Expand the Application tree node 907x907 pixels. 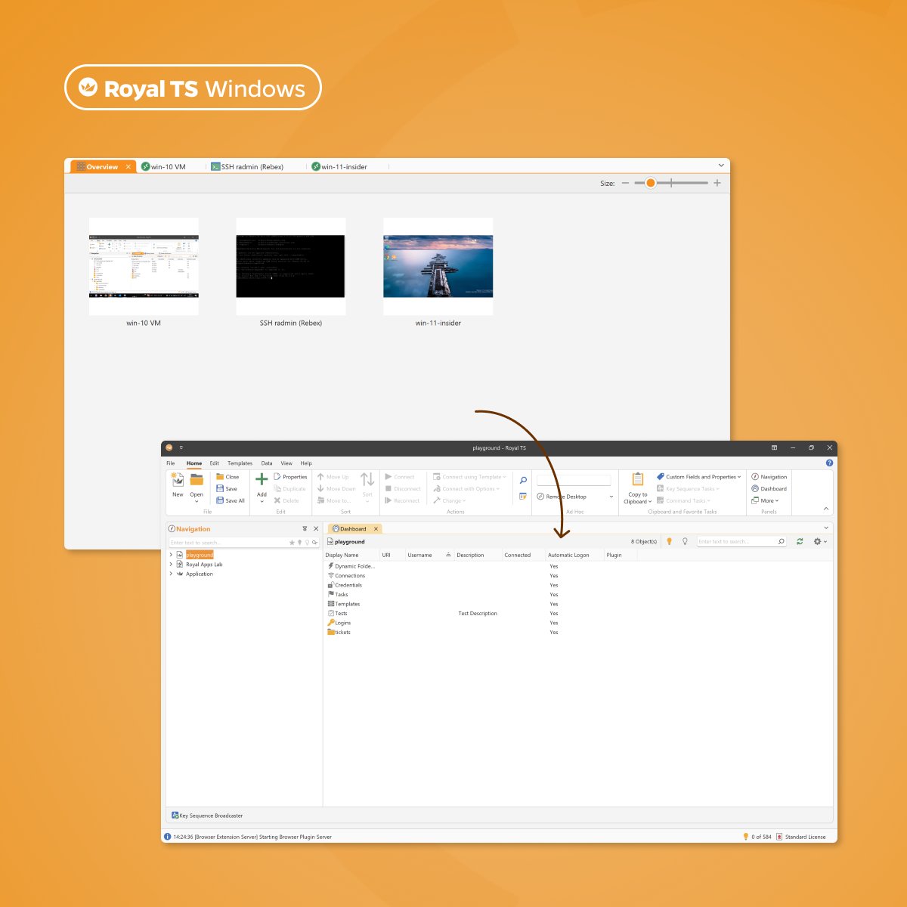[x=171, y=574]
